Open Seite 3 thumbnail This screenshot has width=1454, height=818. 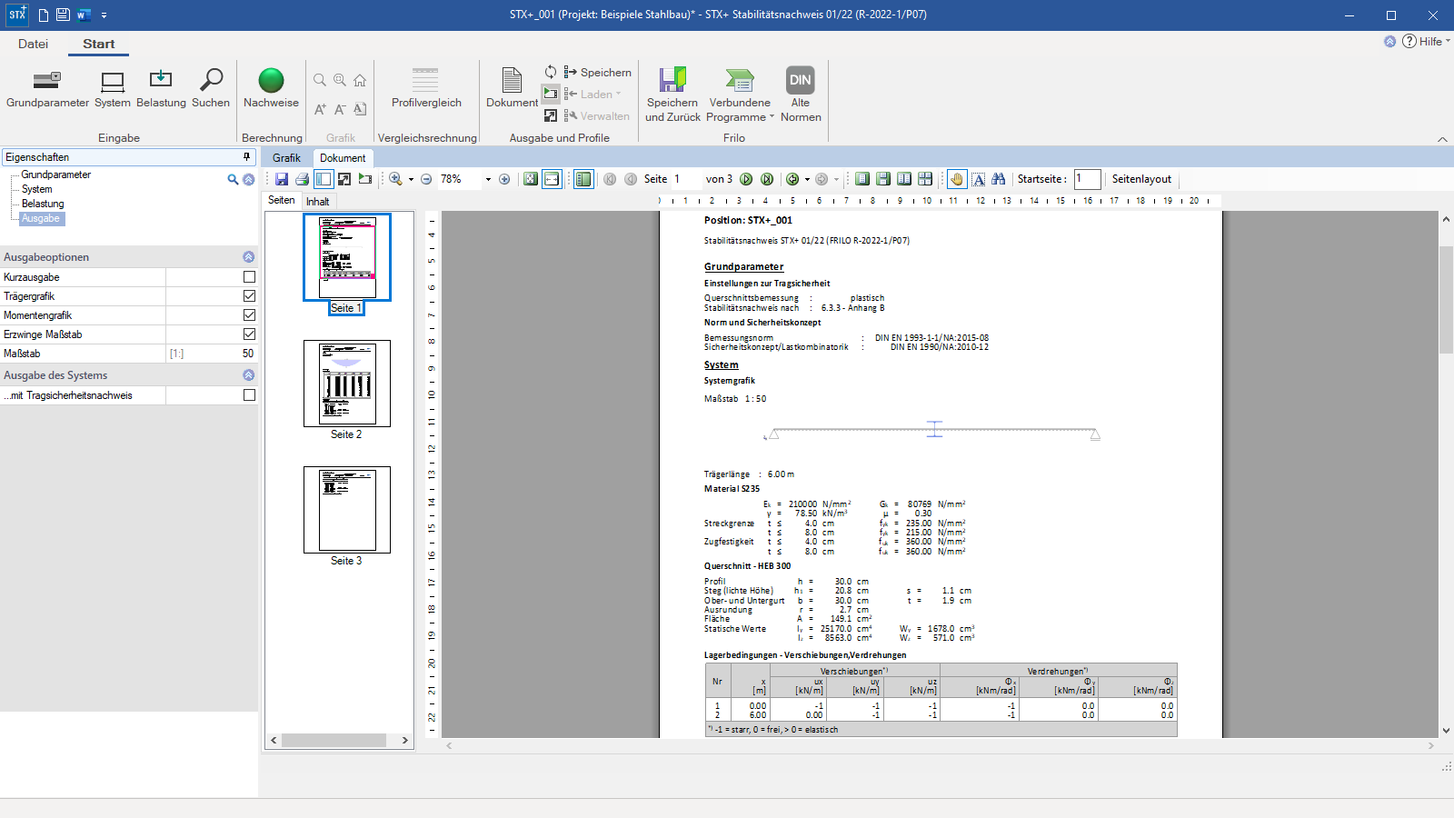click(347, 510)
